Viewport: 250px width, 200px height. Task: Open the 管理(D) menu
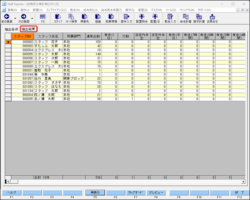[x=143, y=10]
